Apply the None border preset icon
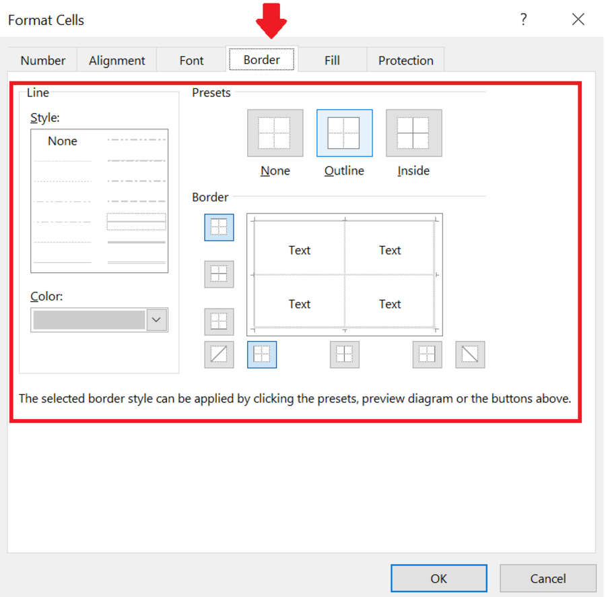The height and width of the screenshot is (597, 606). coord(275,133)
